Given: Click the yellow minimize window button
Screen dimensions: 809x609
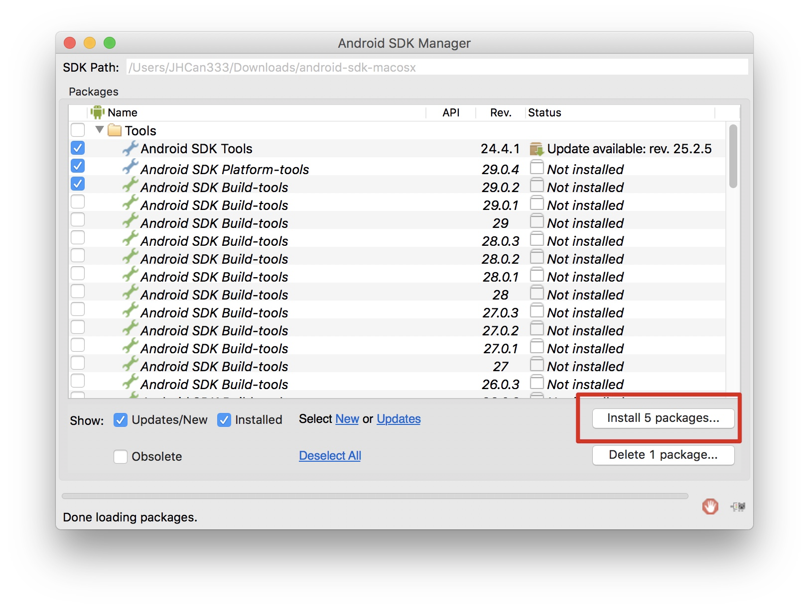Looking at the screenshot, I should (x=90, y=43).
